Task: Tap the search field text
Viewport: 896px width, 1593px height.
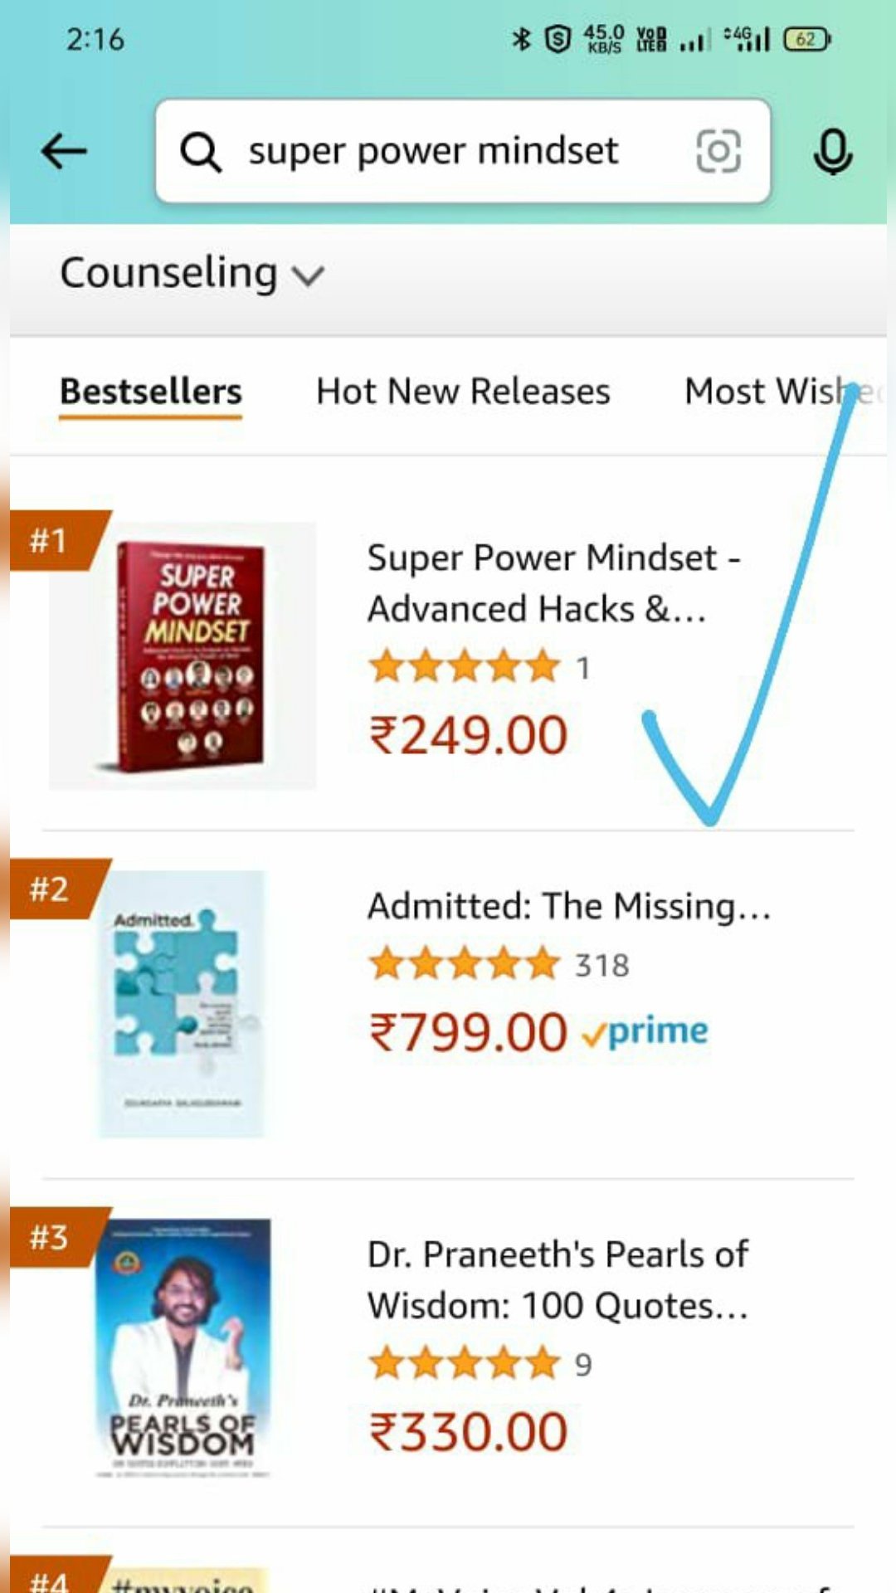Action: point(433,152)
